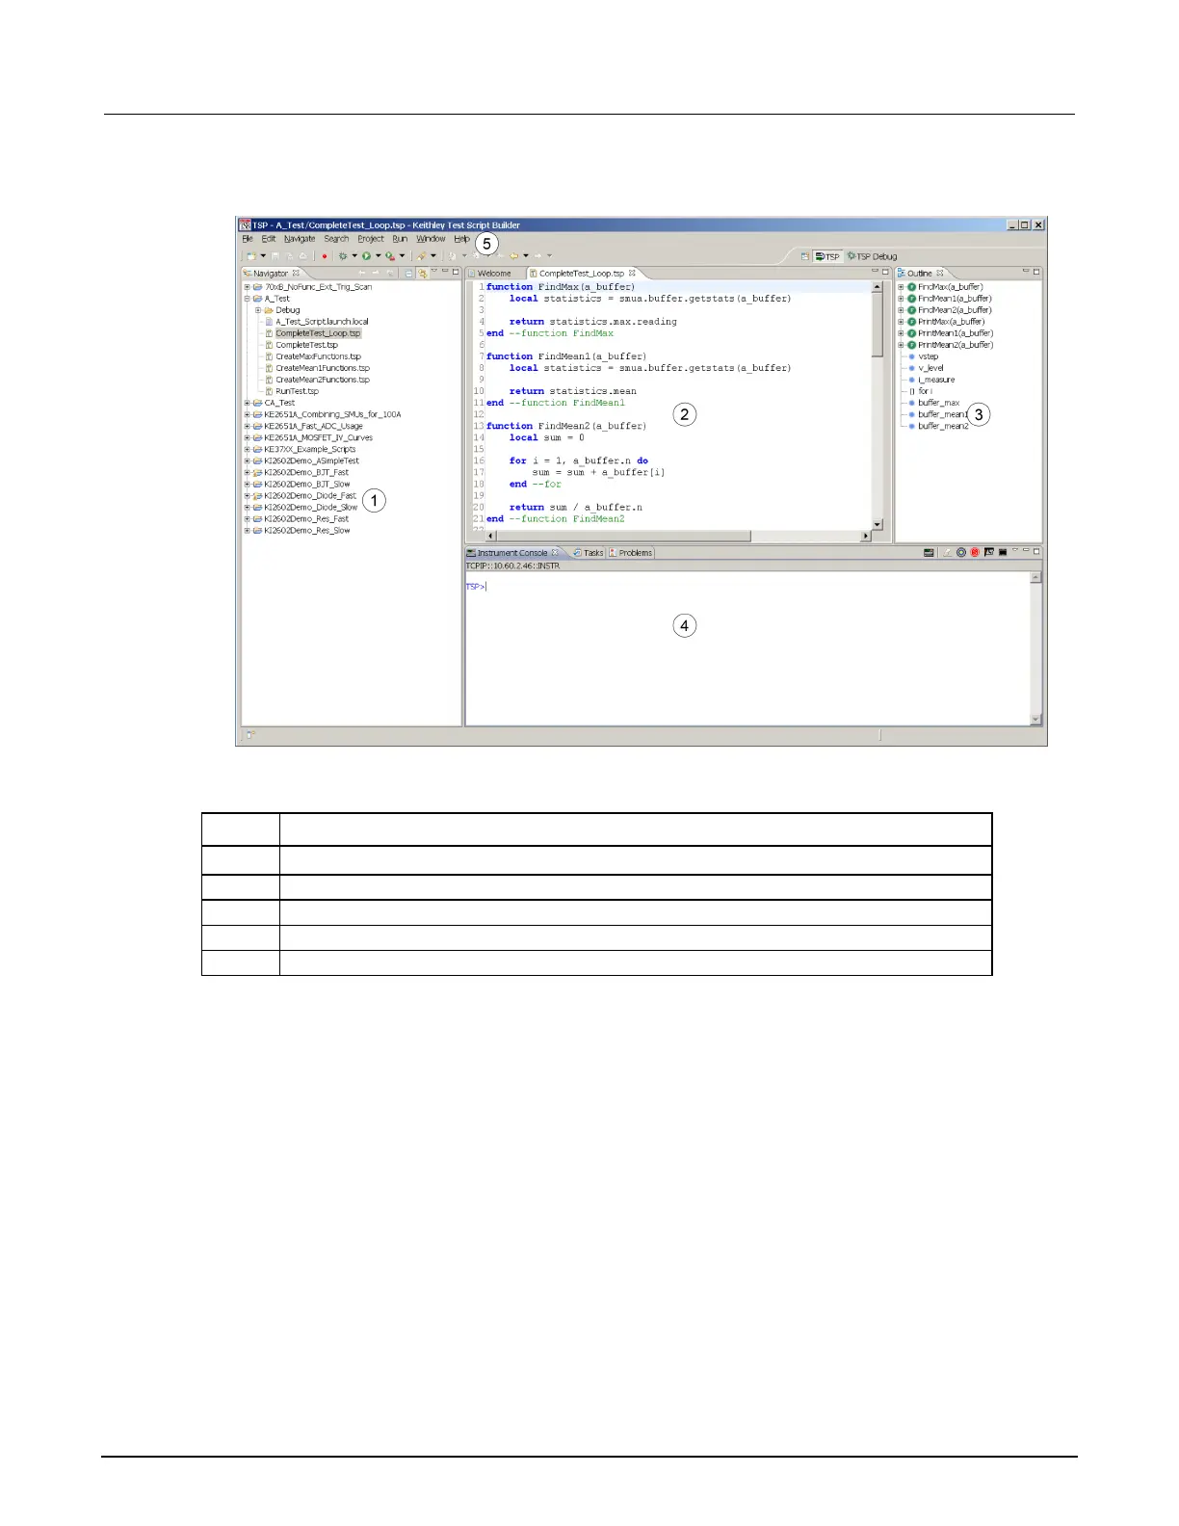The height and width of the screenshot is (1526, 1179).
Task: Click in the TSP> console prompt
Action: pyautogui.click(x=476, y=587)
